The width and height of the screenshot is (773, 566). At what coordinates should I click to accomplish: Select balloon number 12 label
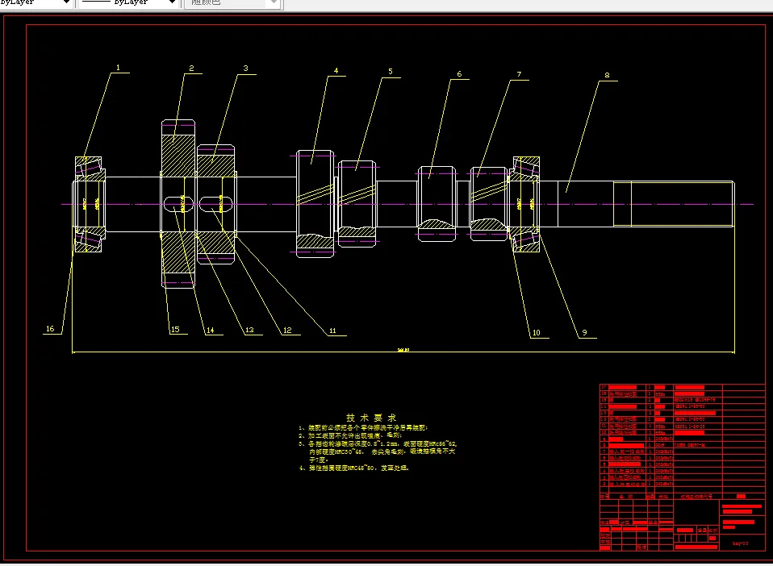point(287,330)
